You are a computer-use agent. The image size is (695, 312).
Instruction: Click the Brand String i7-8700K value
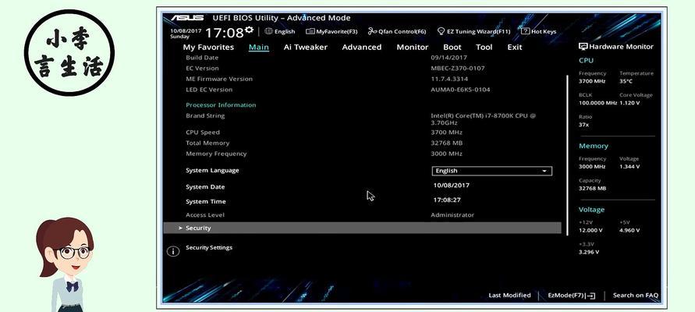[x=483, y=119]
